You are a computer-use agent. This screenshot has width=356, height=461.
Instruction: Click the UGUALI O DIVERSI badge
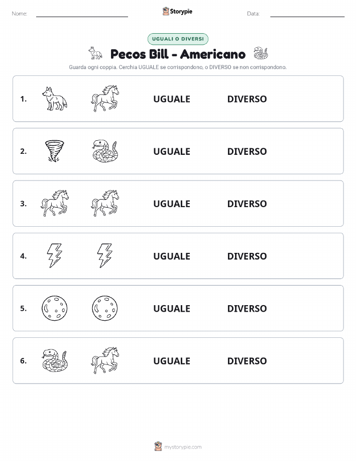click(x=178, y=39)
